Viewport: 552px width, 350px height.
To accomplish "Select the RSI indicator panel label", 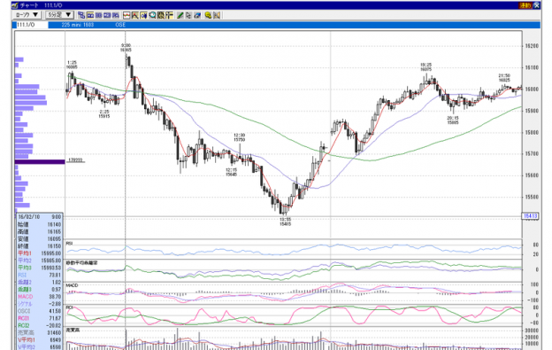I will (x=69, y=243).
